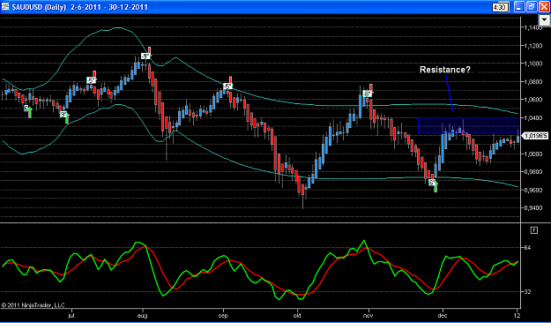Viewport: 551px width, 323px height.
Task: Close the $AUDUSD chart window
Action: click(543, 7)
